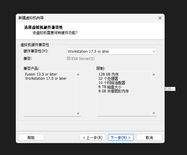Toggle the ESX Server(S) checkbox

point(69,59)
